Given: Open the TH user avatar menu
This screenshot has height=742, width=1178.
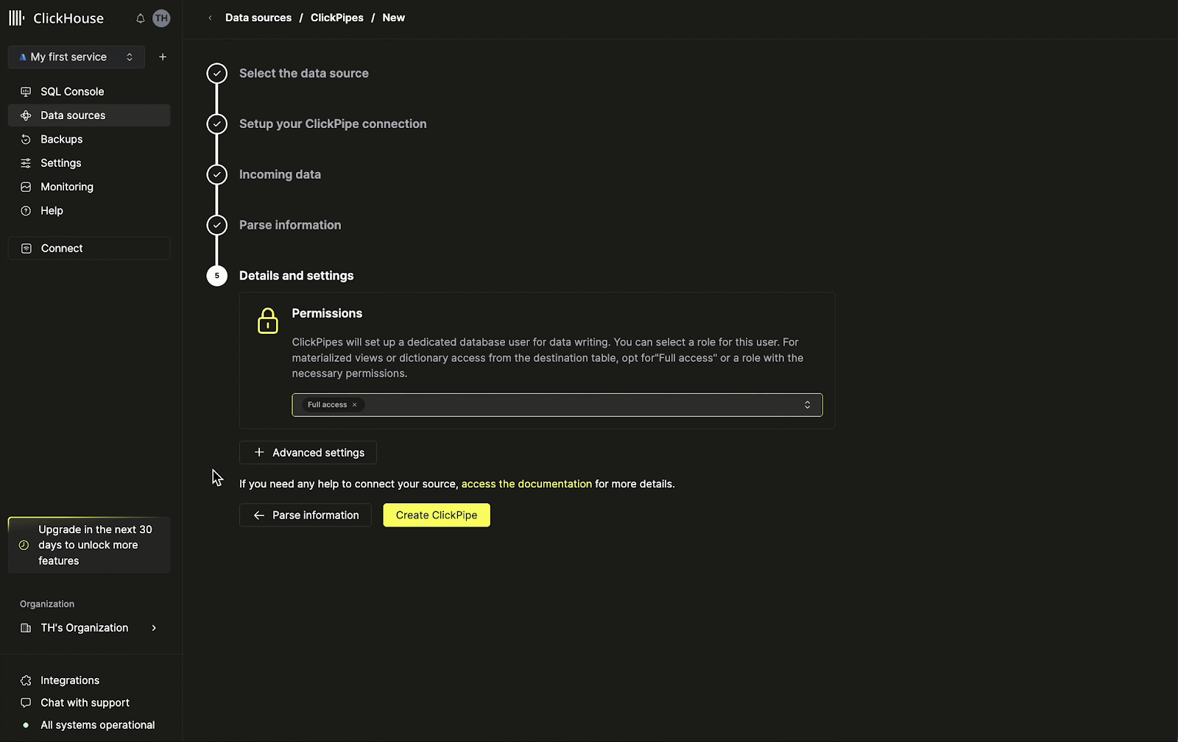Looking at the screenshot, I should point(161,18).
